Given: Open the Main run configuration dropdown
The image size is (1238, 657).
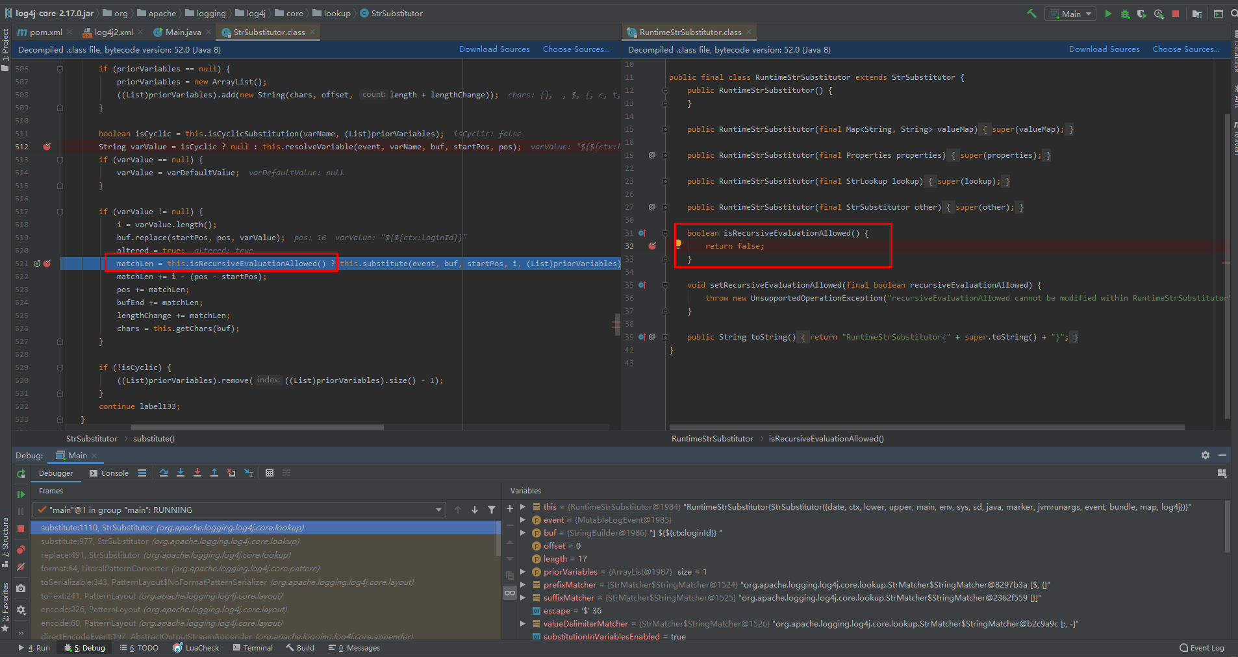Looking at the screenshot, I should pos(1070,14).
